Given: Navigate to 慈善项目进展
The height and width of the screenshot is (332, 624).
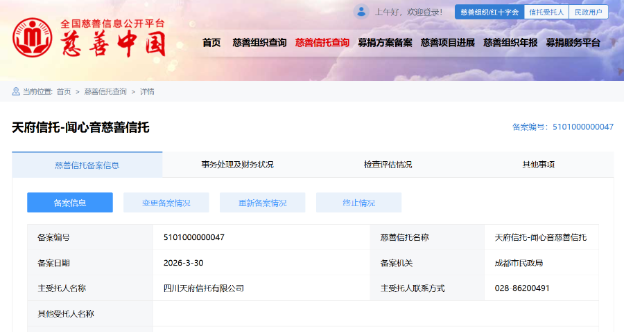Looking at the screenshot, I should click(x=447, y=43).
